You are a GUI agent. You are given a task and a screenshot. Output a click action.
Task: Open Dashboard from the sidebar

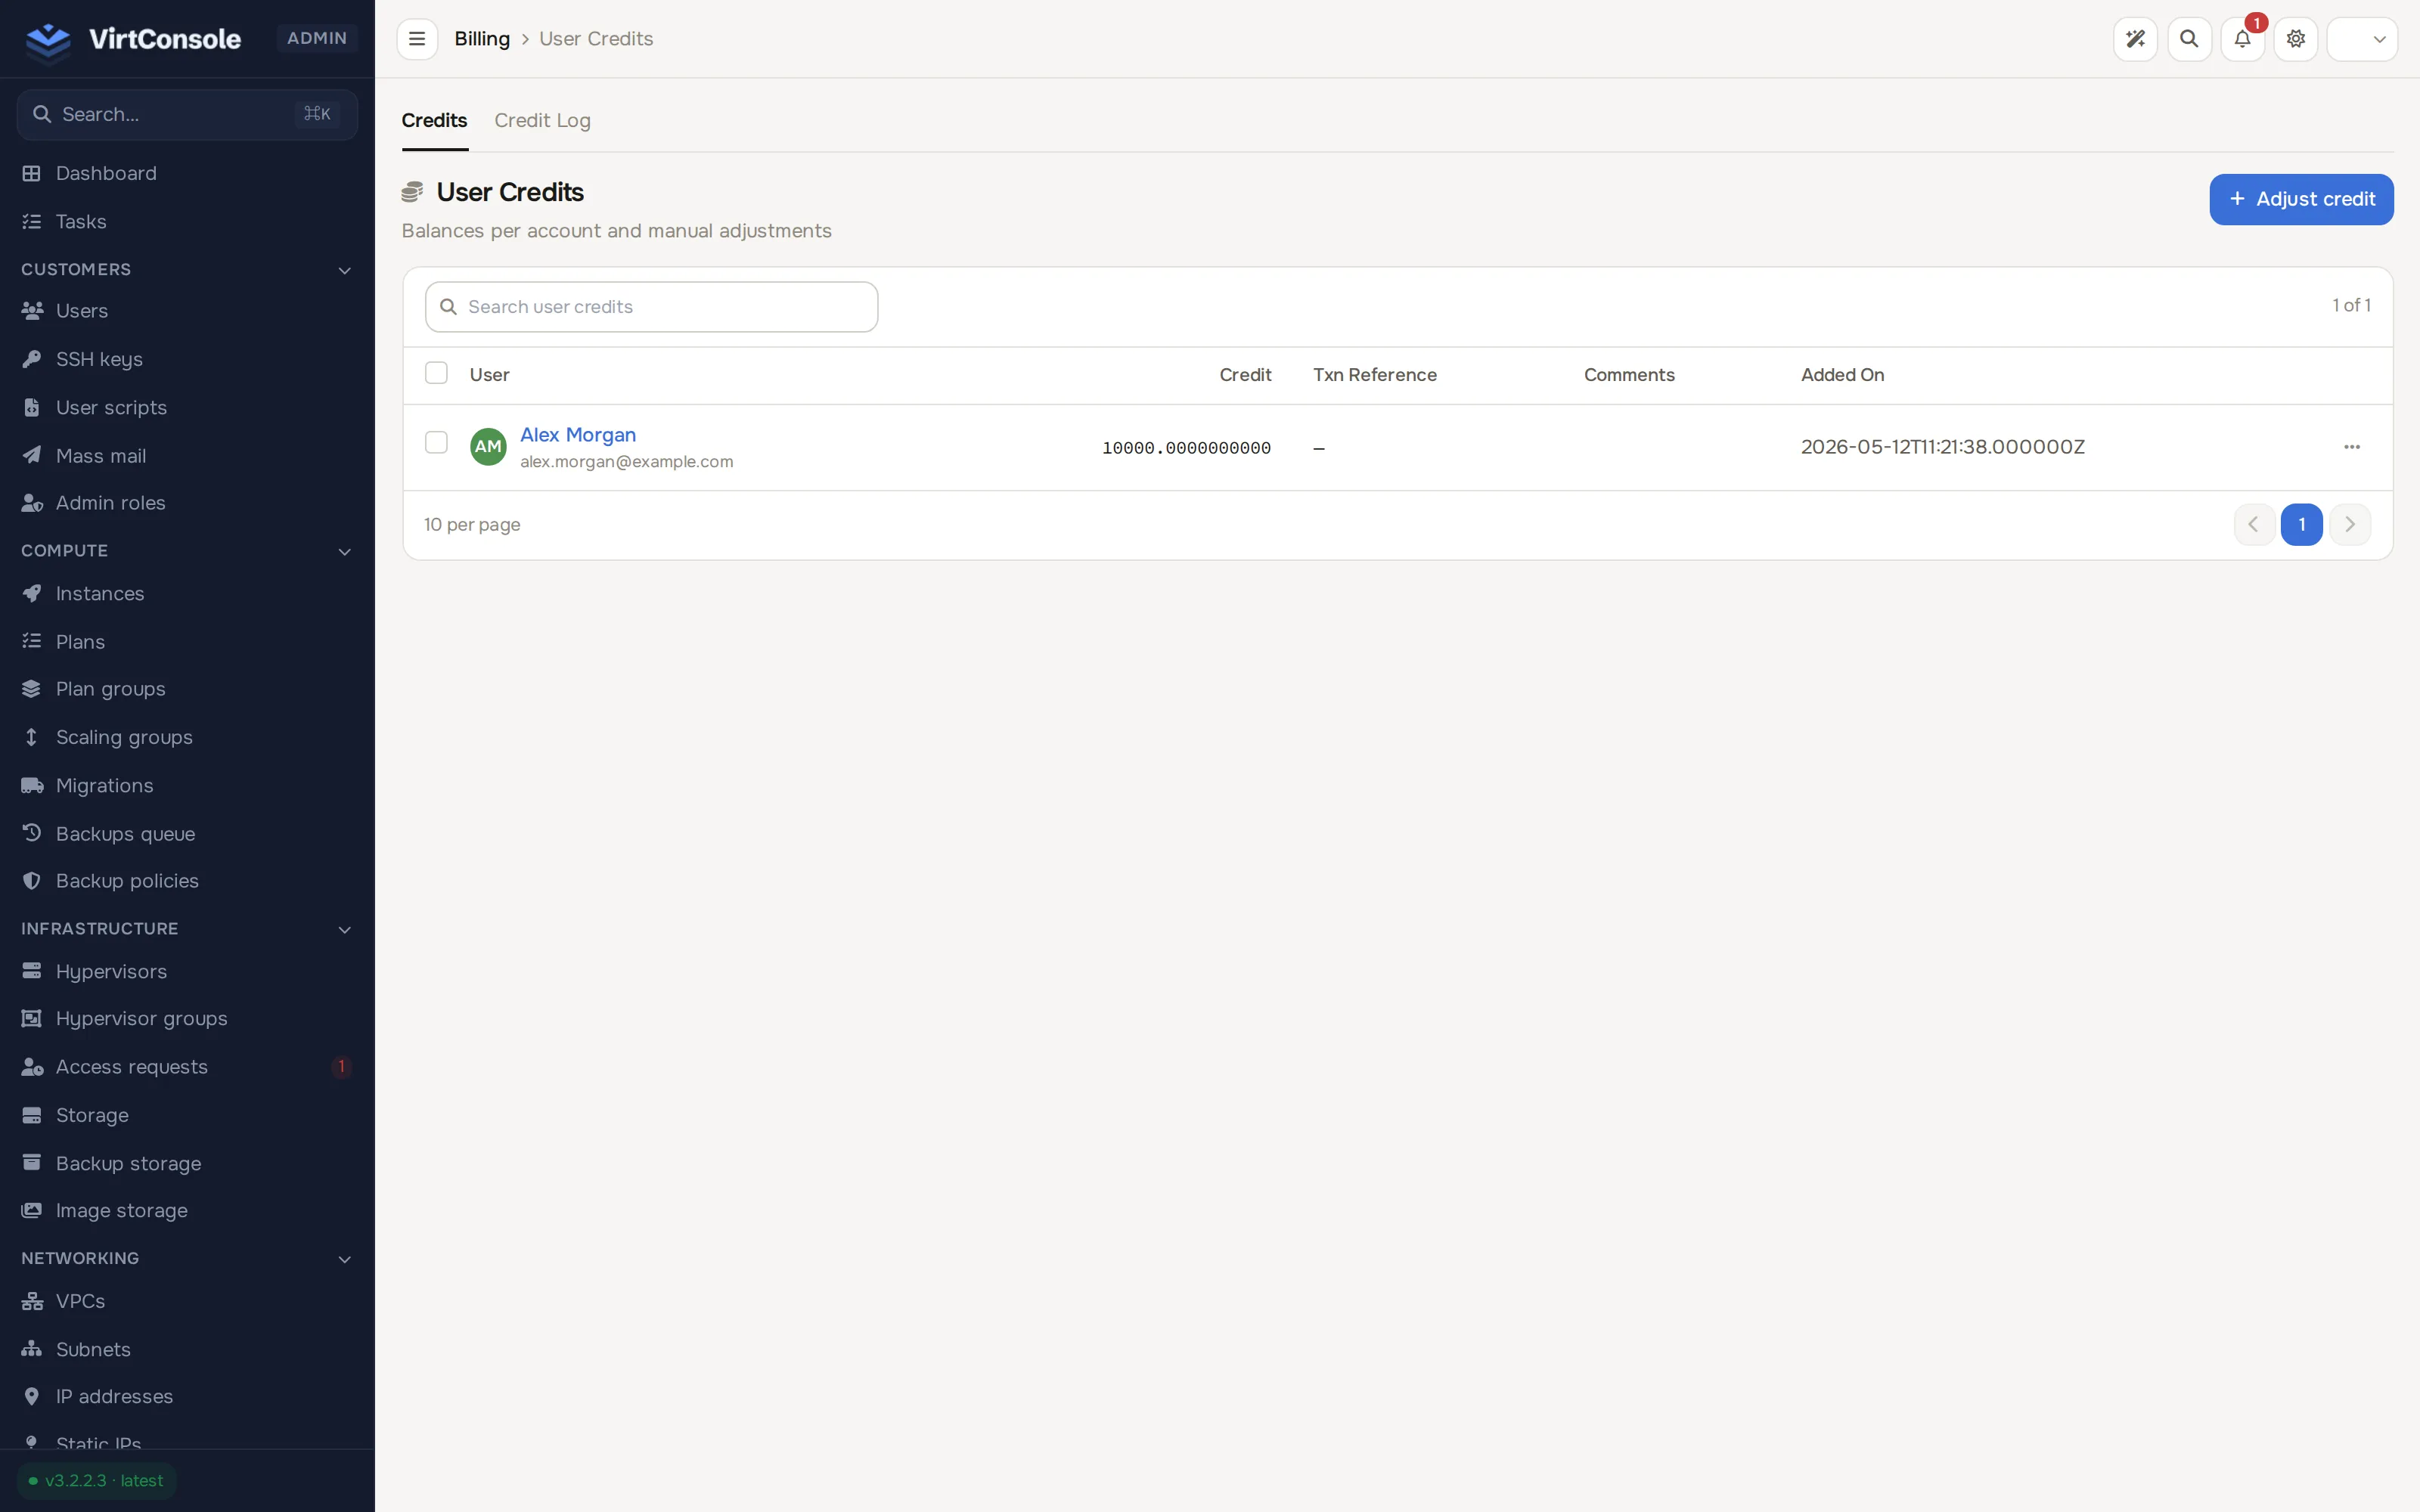click(187, 173)
